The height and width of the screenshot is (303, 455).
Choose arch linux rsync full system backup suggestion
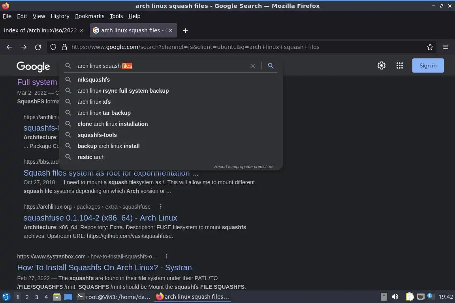coord(171,91)
